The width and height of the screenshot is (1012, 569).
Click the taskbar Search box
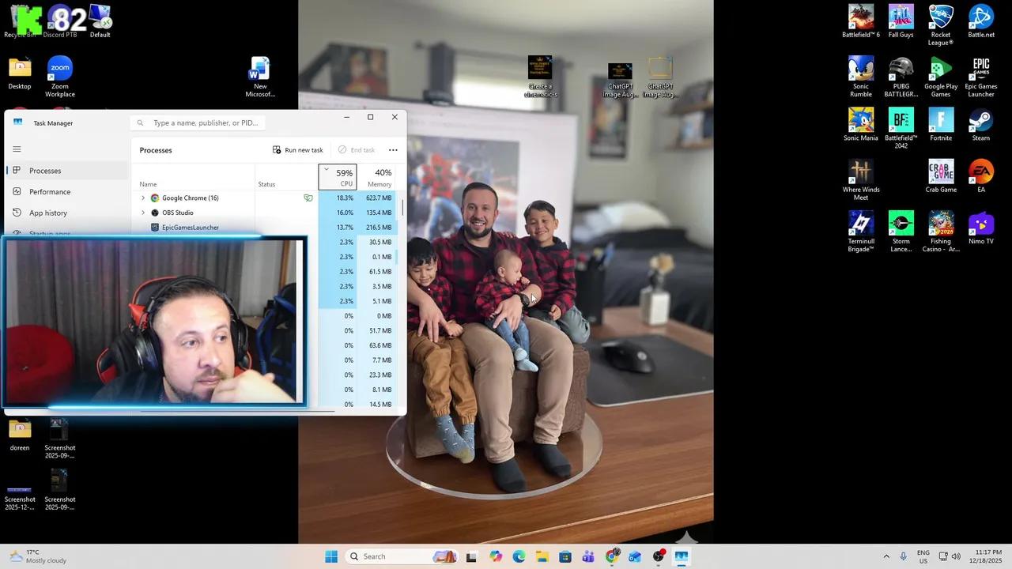tap(402, 556)
